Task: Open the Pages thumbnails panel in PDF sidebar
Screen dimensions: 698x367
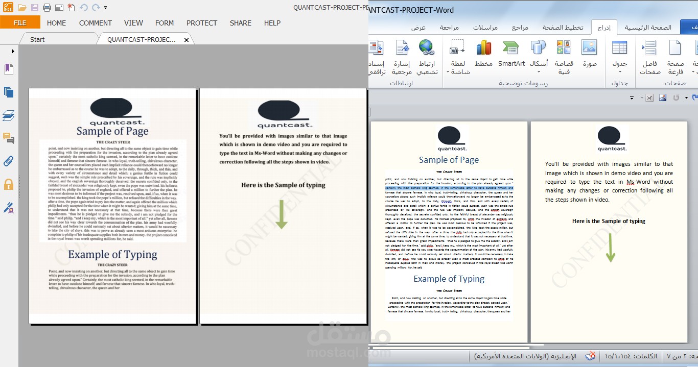Action: (x=9, y=92)
